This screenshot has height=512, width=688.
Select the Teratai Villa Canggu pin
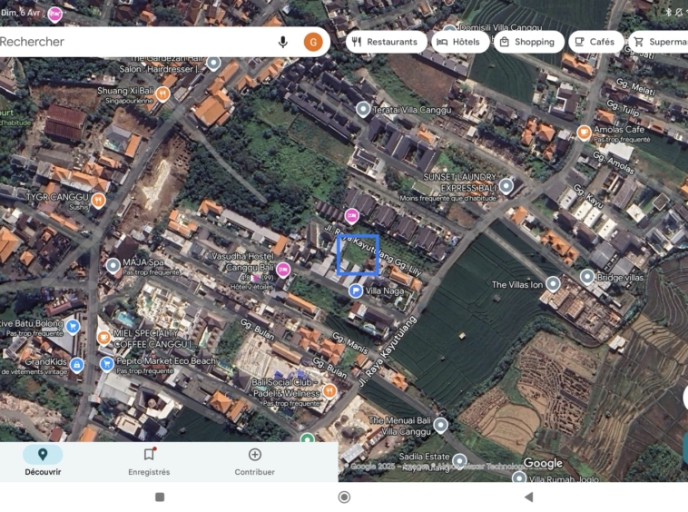click(x=363, y=109)
